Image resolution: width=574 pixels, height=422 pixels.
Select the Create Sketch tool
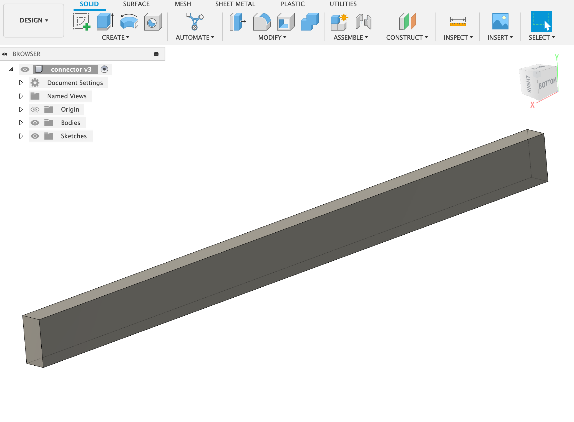click(82, 22)
